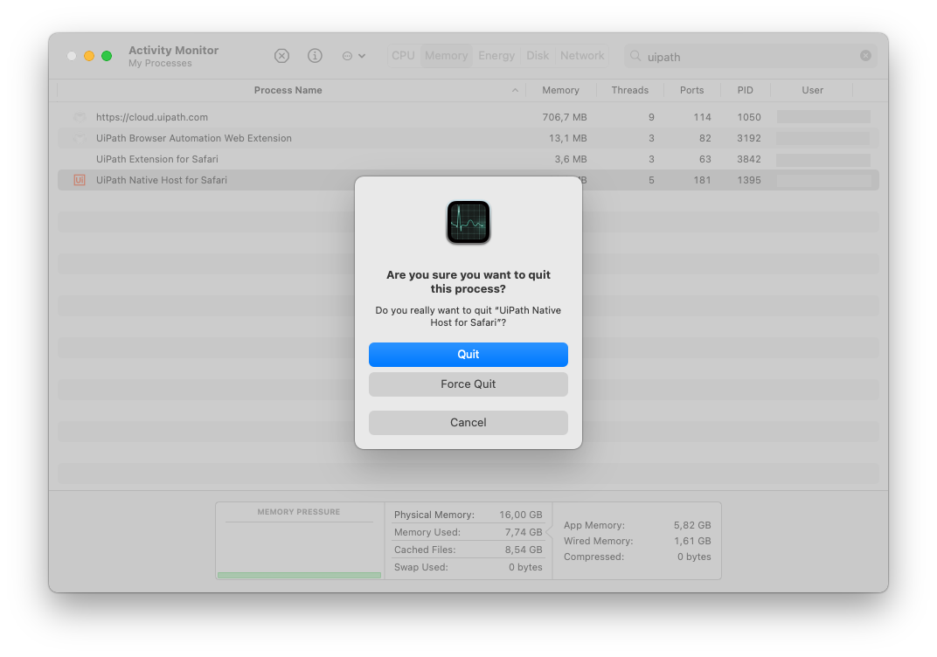The height and width of the screenshot is (657, 937).
Task: Click the Activity Monitor window title
Action: pyautogui.click(x=173, y=50)
